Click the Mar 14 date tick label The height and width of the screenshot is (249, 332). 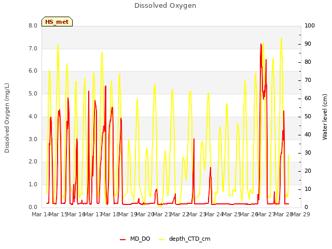(41, 214)
